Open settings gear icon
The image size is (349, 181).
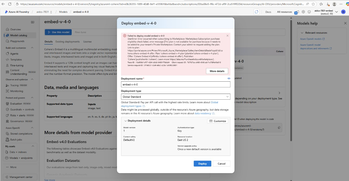(x=303, y=12)
